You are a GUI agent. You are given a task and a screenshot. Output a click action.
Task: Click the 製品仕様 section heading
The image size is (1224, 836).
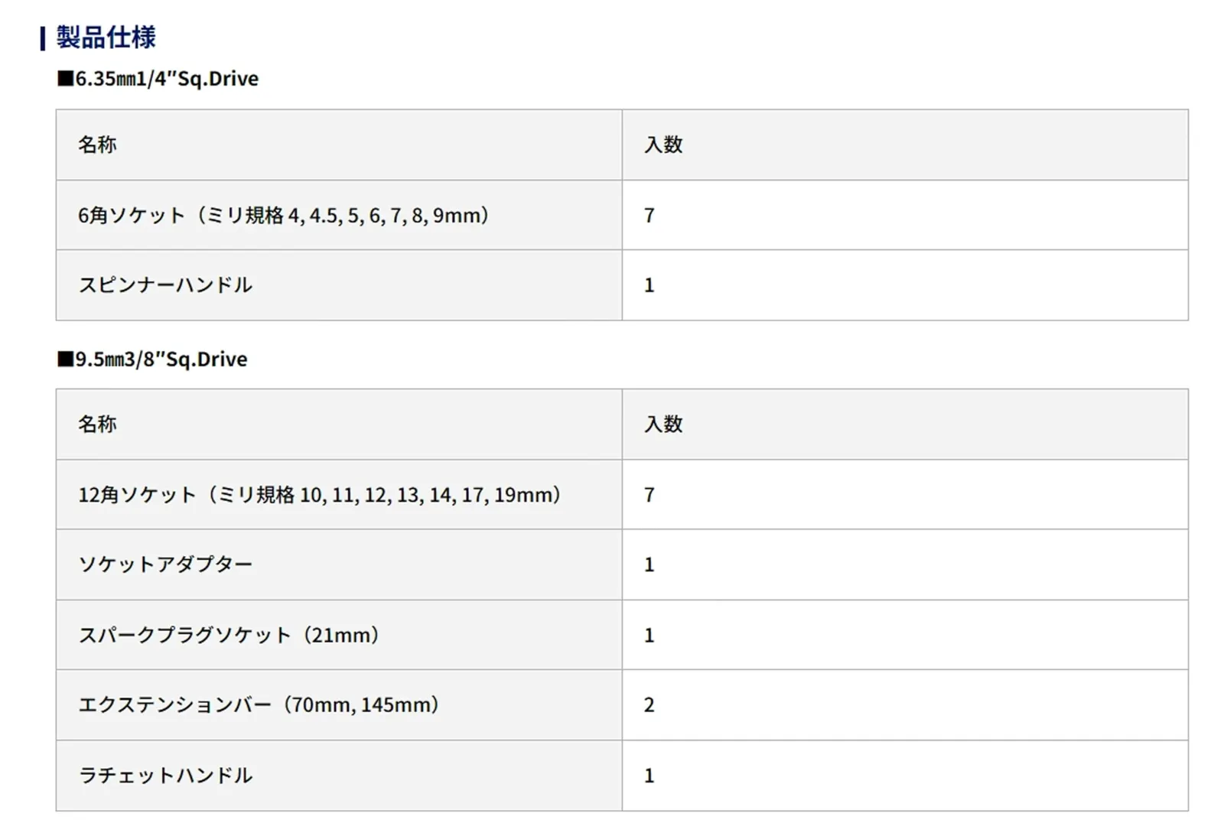(x=106, y=37)
